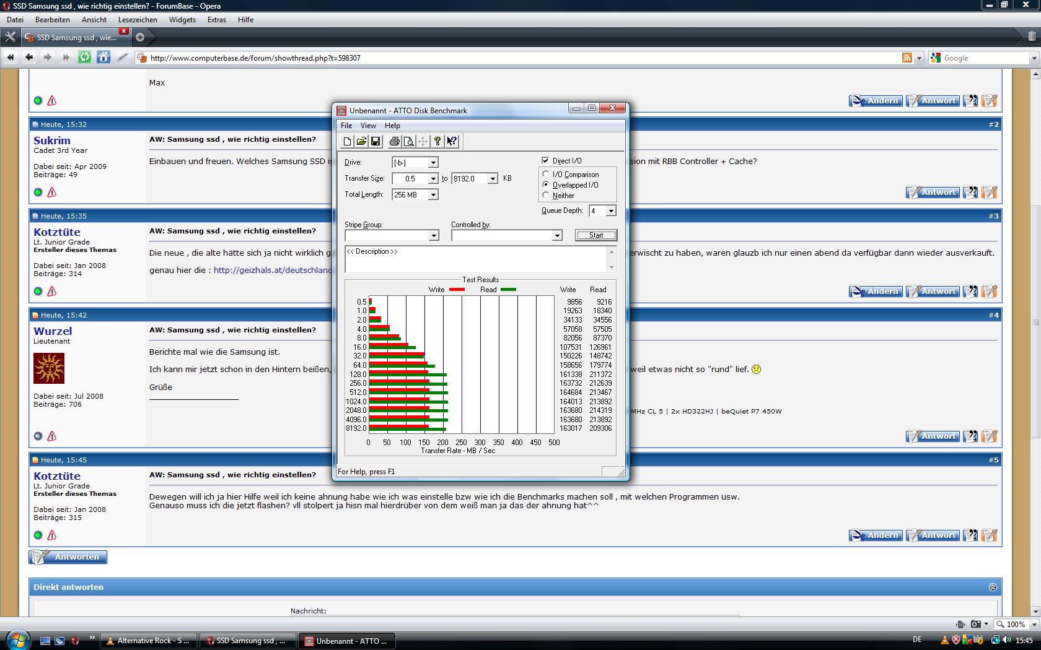
Task: Open the File menu in ATTO Disk Benchmark
Action: [x=346, y=125]
